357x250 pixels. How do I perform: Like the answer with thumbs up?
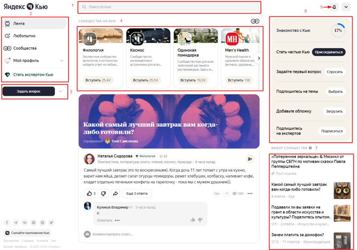point(91,194)
